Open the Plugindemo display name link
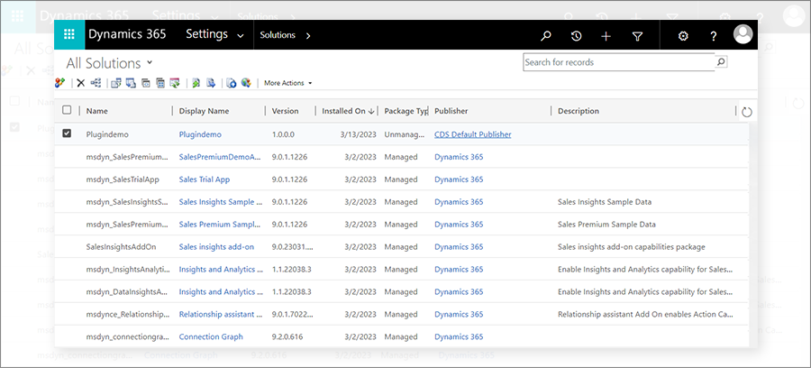Image resolution: width=811 pixels, height=368 pixels. point(200,134)
